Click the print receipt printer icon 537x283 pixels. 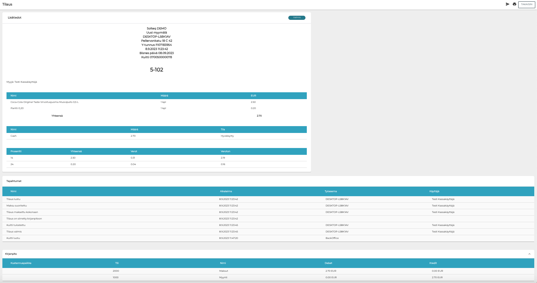pyautogui.click(x=514, y=4)
